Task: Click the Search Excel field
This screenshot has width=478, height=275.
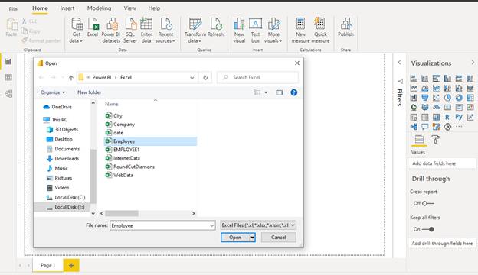Action: (x=257, y=77)
